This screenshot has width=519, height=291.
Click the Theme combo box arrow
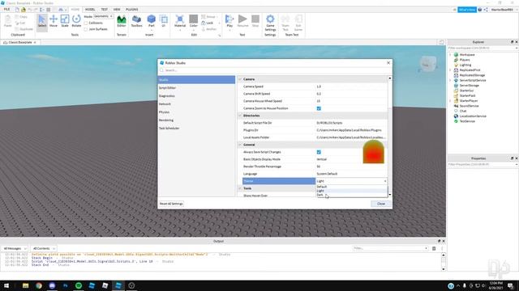tap(385, 181)
